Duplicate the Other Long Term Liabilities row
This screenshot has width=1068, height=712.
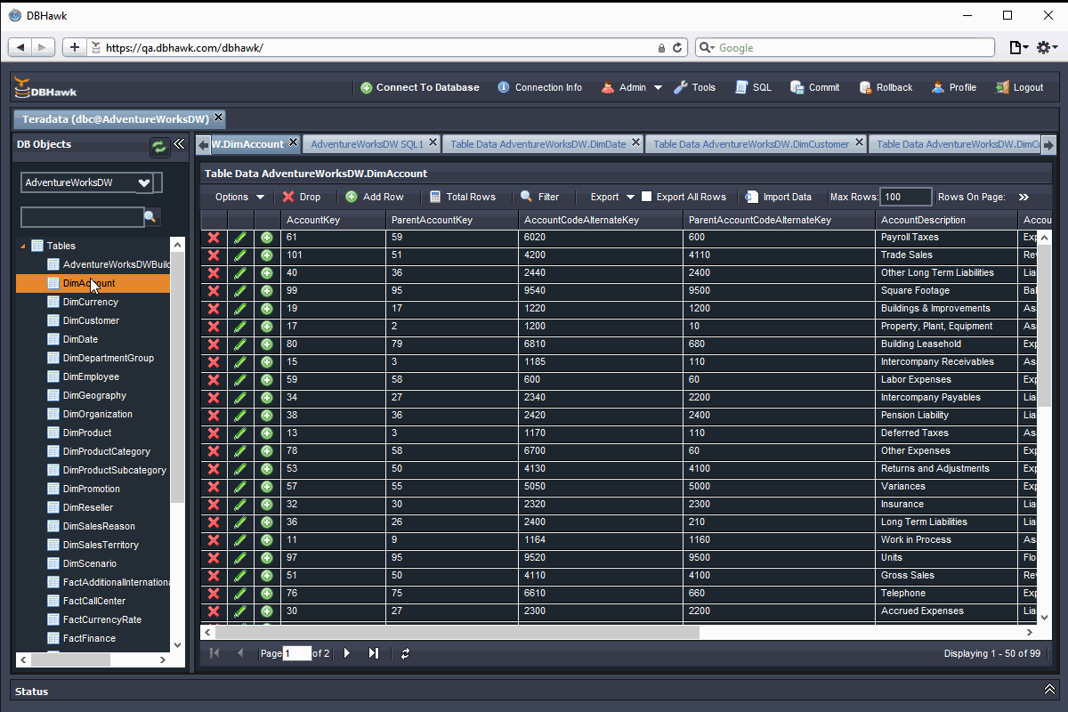pos(267,273)
